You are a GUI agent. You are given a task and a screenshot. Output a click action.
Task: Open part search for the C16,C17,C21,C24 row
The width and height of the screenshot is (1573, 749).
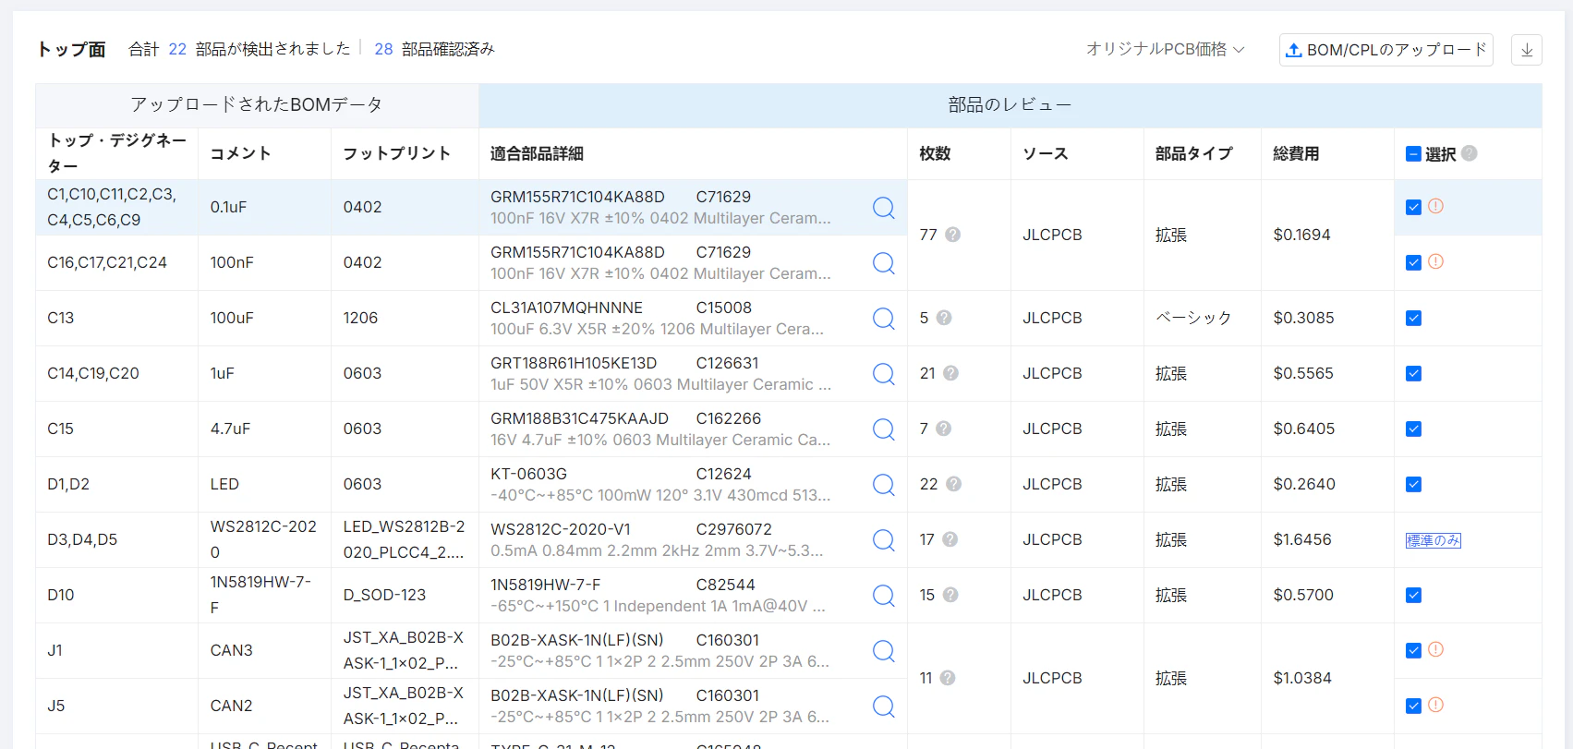(x=884, y=263)
